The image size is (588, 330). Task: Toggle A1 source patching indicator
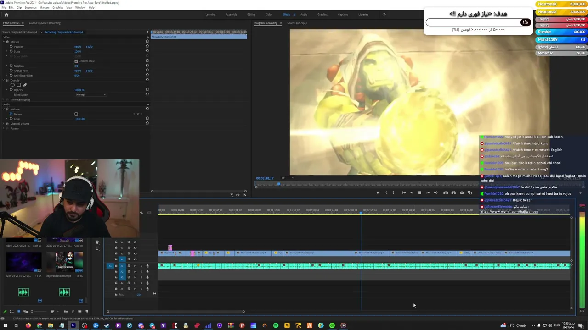click(x=109, y=266)
